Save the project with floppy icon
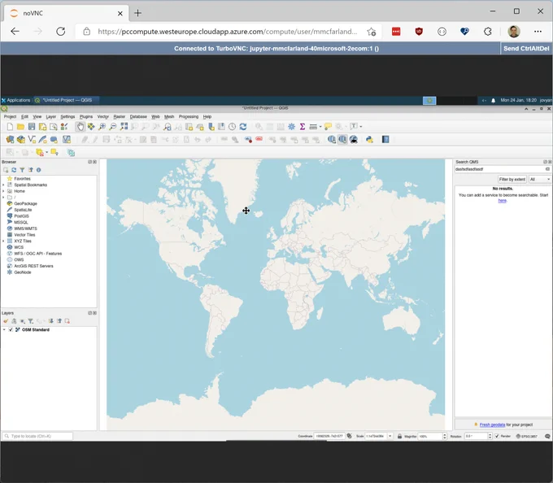This screenshot has height=483, width=553. pyautogui.click(x=32, y=127)
